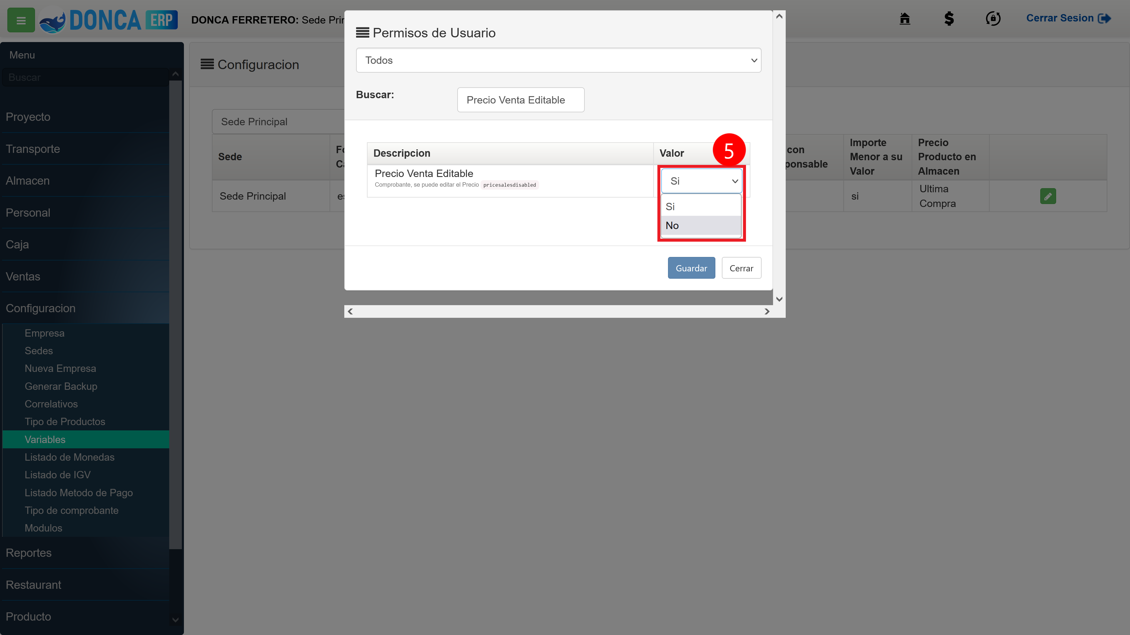Open Nueva Empresa submenu item

pos(86,369)
